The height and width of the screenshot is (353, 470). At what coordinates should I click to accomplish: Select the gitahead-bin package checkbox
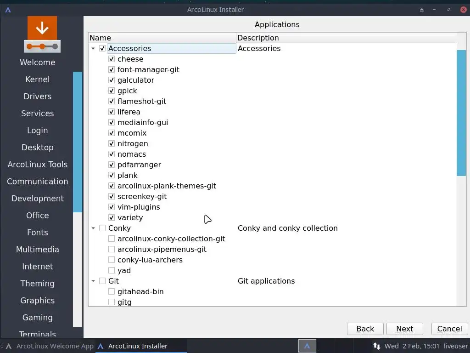point(112,291)
